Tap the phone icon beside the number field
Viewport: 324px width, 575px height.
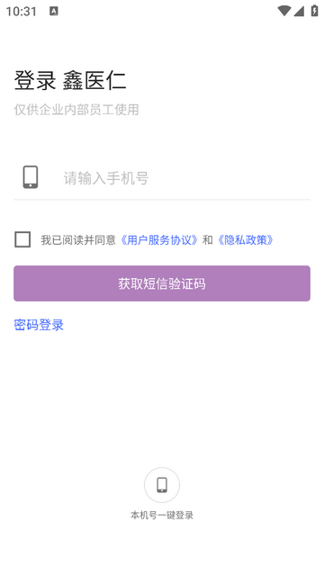coord(31,177)
